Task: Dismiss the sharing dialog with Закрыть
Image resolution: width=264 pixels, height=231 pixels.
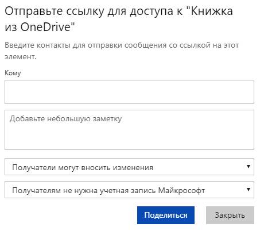Action: pyautogui.click(x=230, y=215)
